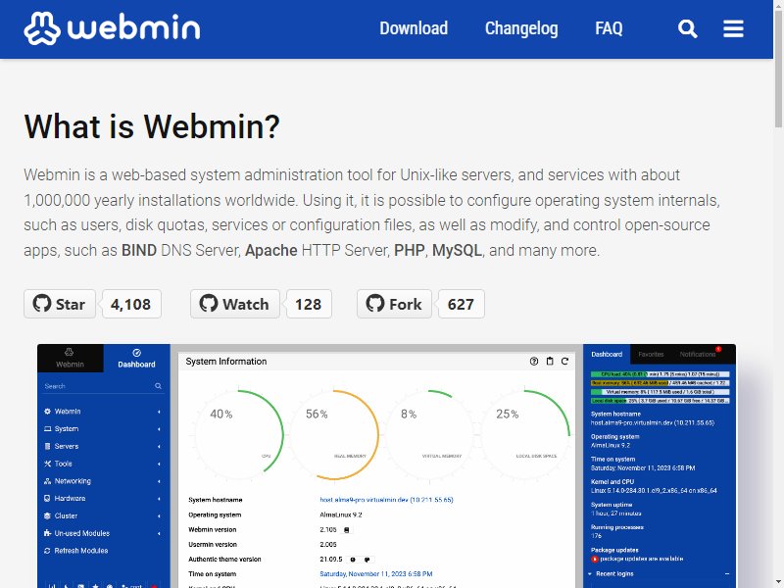
Task: Select the Dashboard tab in the right panel
Action: point(607,354)
